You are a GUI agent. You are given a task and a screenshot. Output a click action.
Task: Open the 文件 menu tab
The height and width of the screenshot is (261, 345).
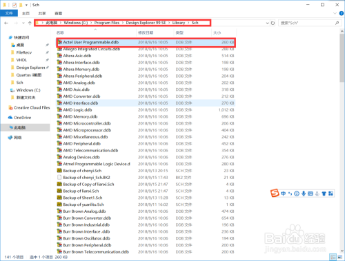9,13
